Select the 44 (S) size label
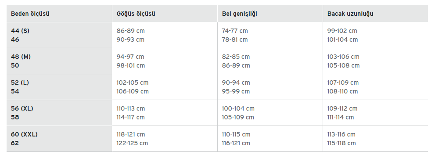435x158 pixels. (20, 31)
